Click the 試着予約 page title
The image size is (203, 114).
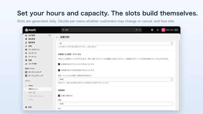(65, 37)
